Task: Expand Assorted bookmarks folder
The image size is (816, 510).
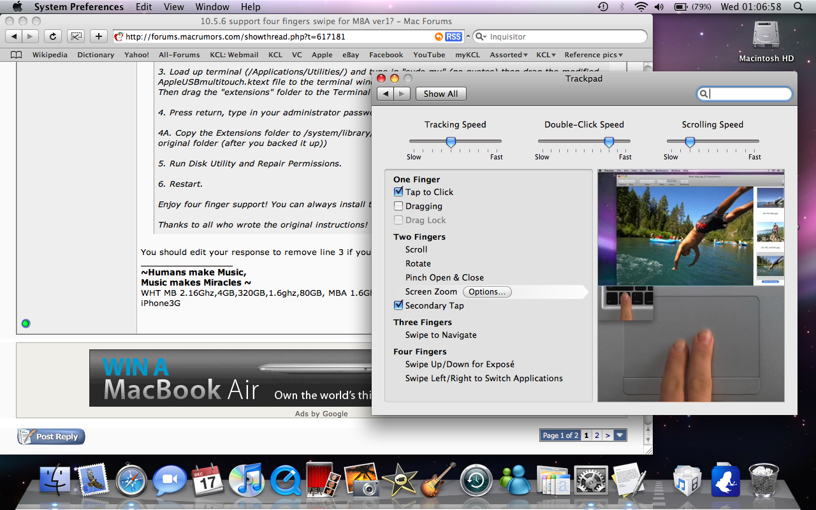Action: point(508,55)
